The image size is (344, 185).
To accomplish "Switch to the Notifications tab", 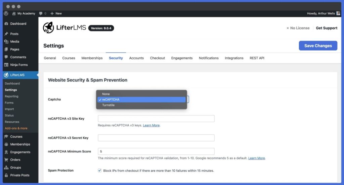I will 209,58.
